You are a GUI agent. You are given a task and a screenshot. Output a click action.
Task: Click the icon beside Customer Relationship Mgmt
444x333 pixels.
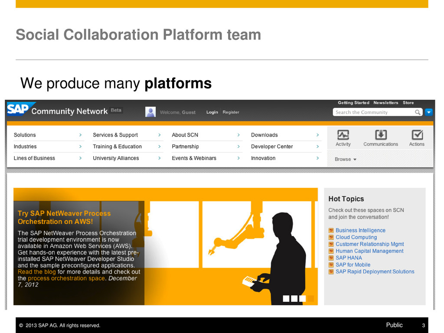[331, 244]
